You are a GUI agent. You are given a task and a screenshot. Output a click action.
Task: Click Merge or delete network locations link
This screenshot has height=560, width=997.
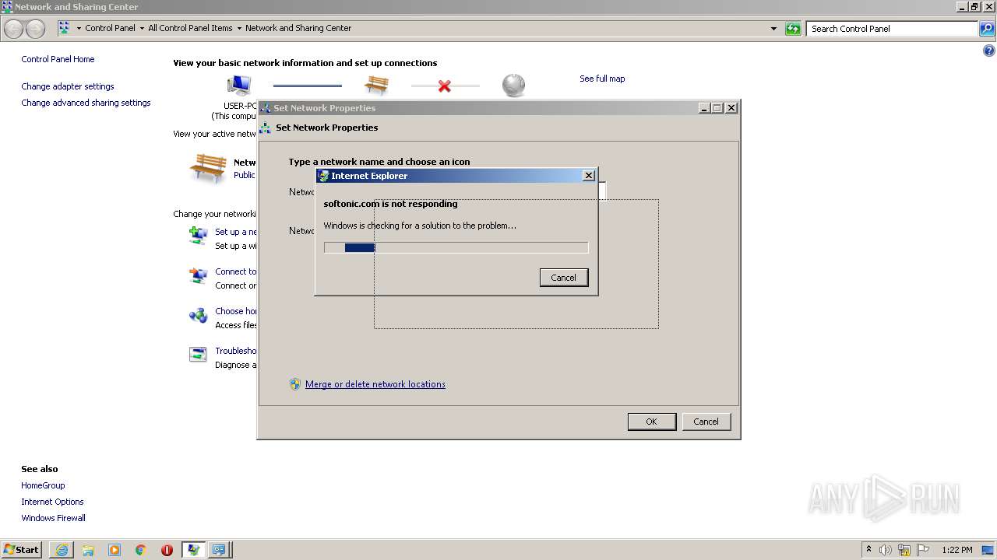click(x=375, y=384)
